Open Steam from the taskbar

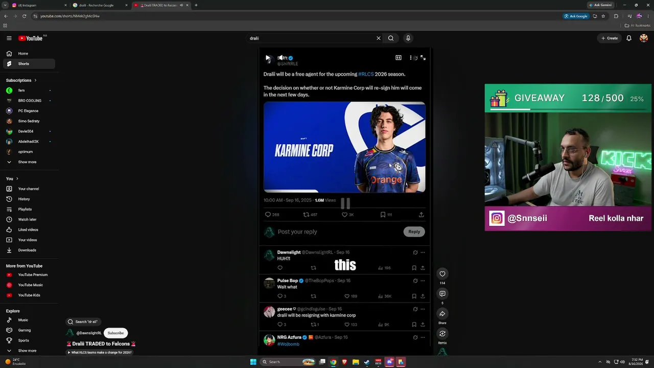[367, 362]
